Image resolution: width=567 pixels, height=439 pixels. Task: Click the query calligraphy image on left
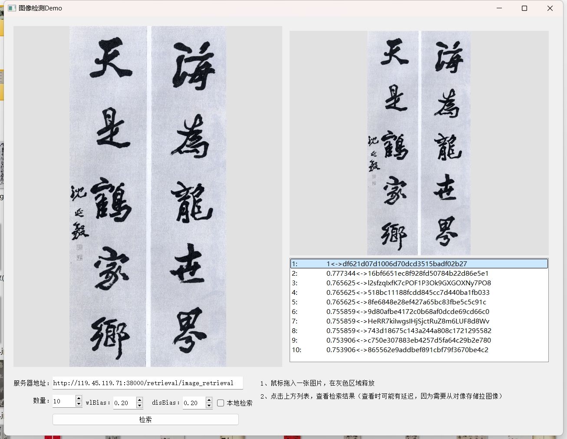point(148,196)
